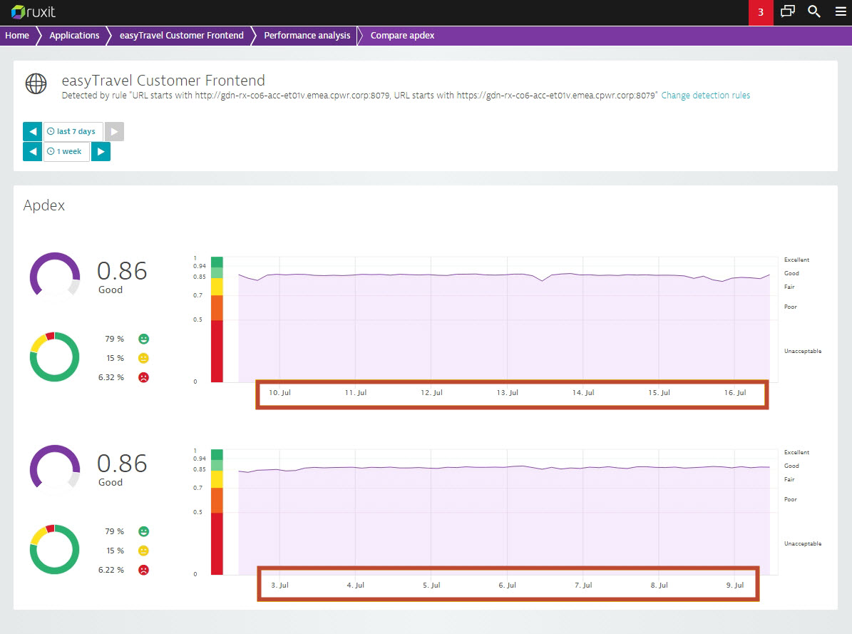The width and height of the screenshot is (852, 634).
Task: Open the search magnifier icon
Action: (814, 11)
